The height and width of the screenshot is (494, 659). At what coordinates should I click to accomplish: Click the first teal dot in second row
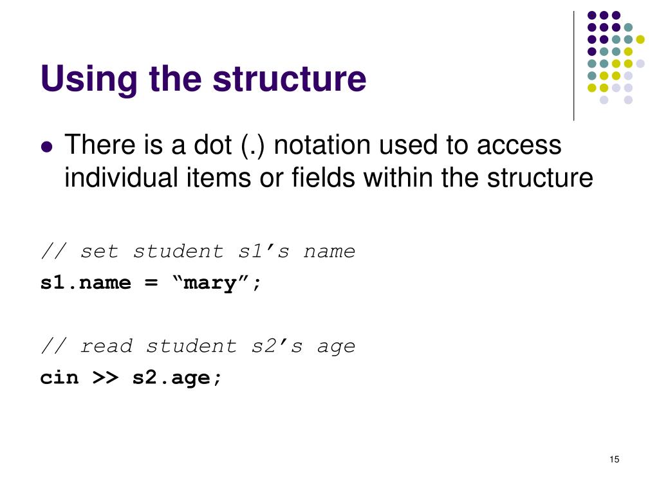[x=628, y=28]
